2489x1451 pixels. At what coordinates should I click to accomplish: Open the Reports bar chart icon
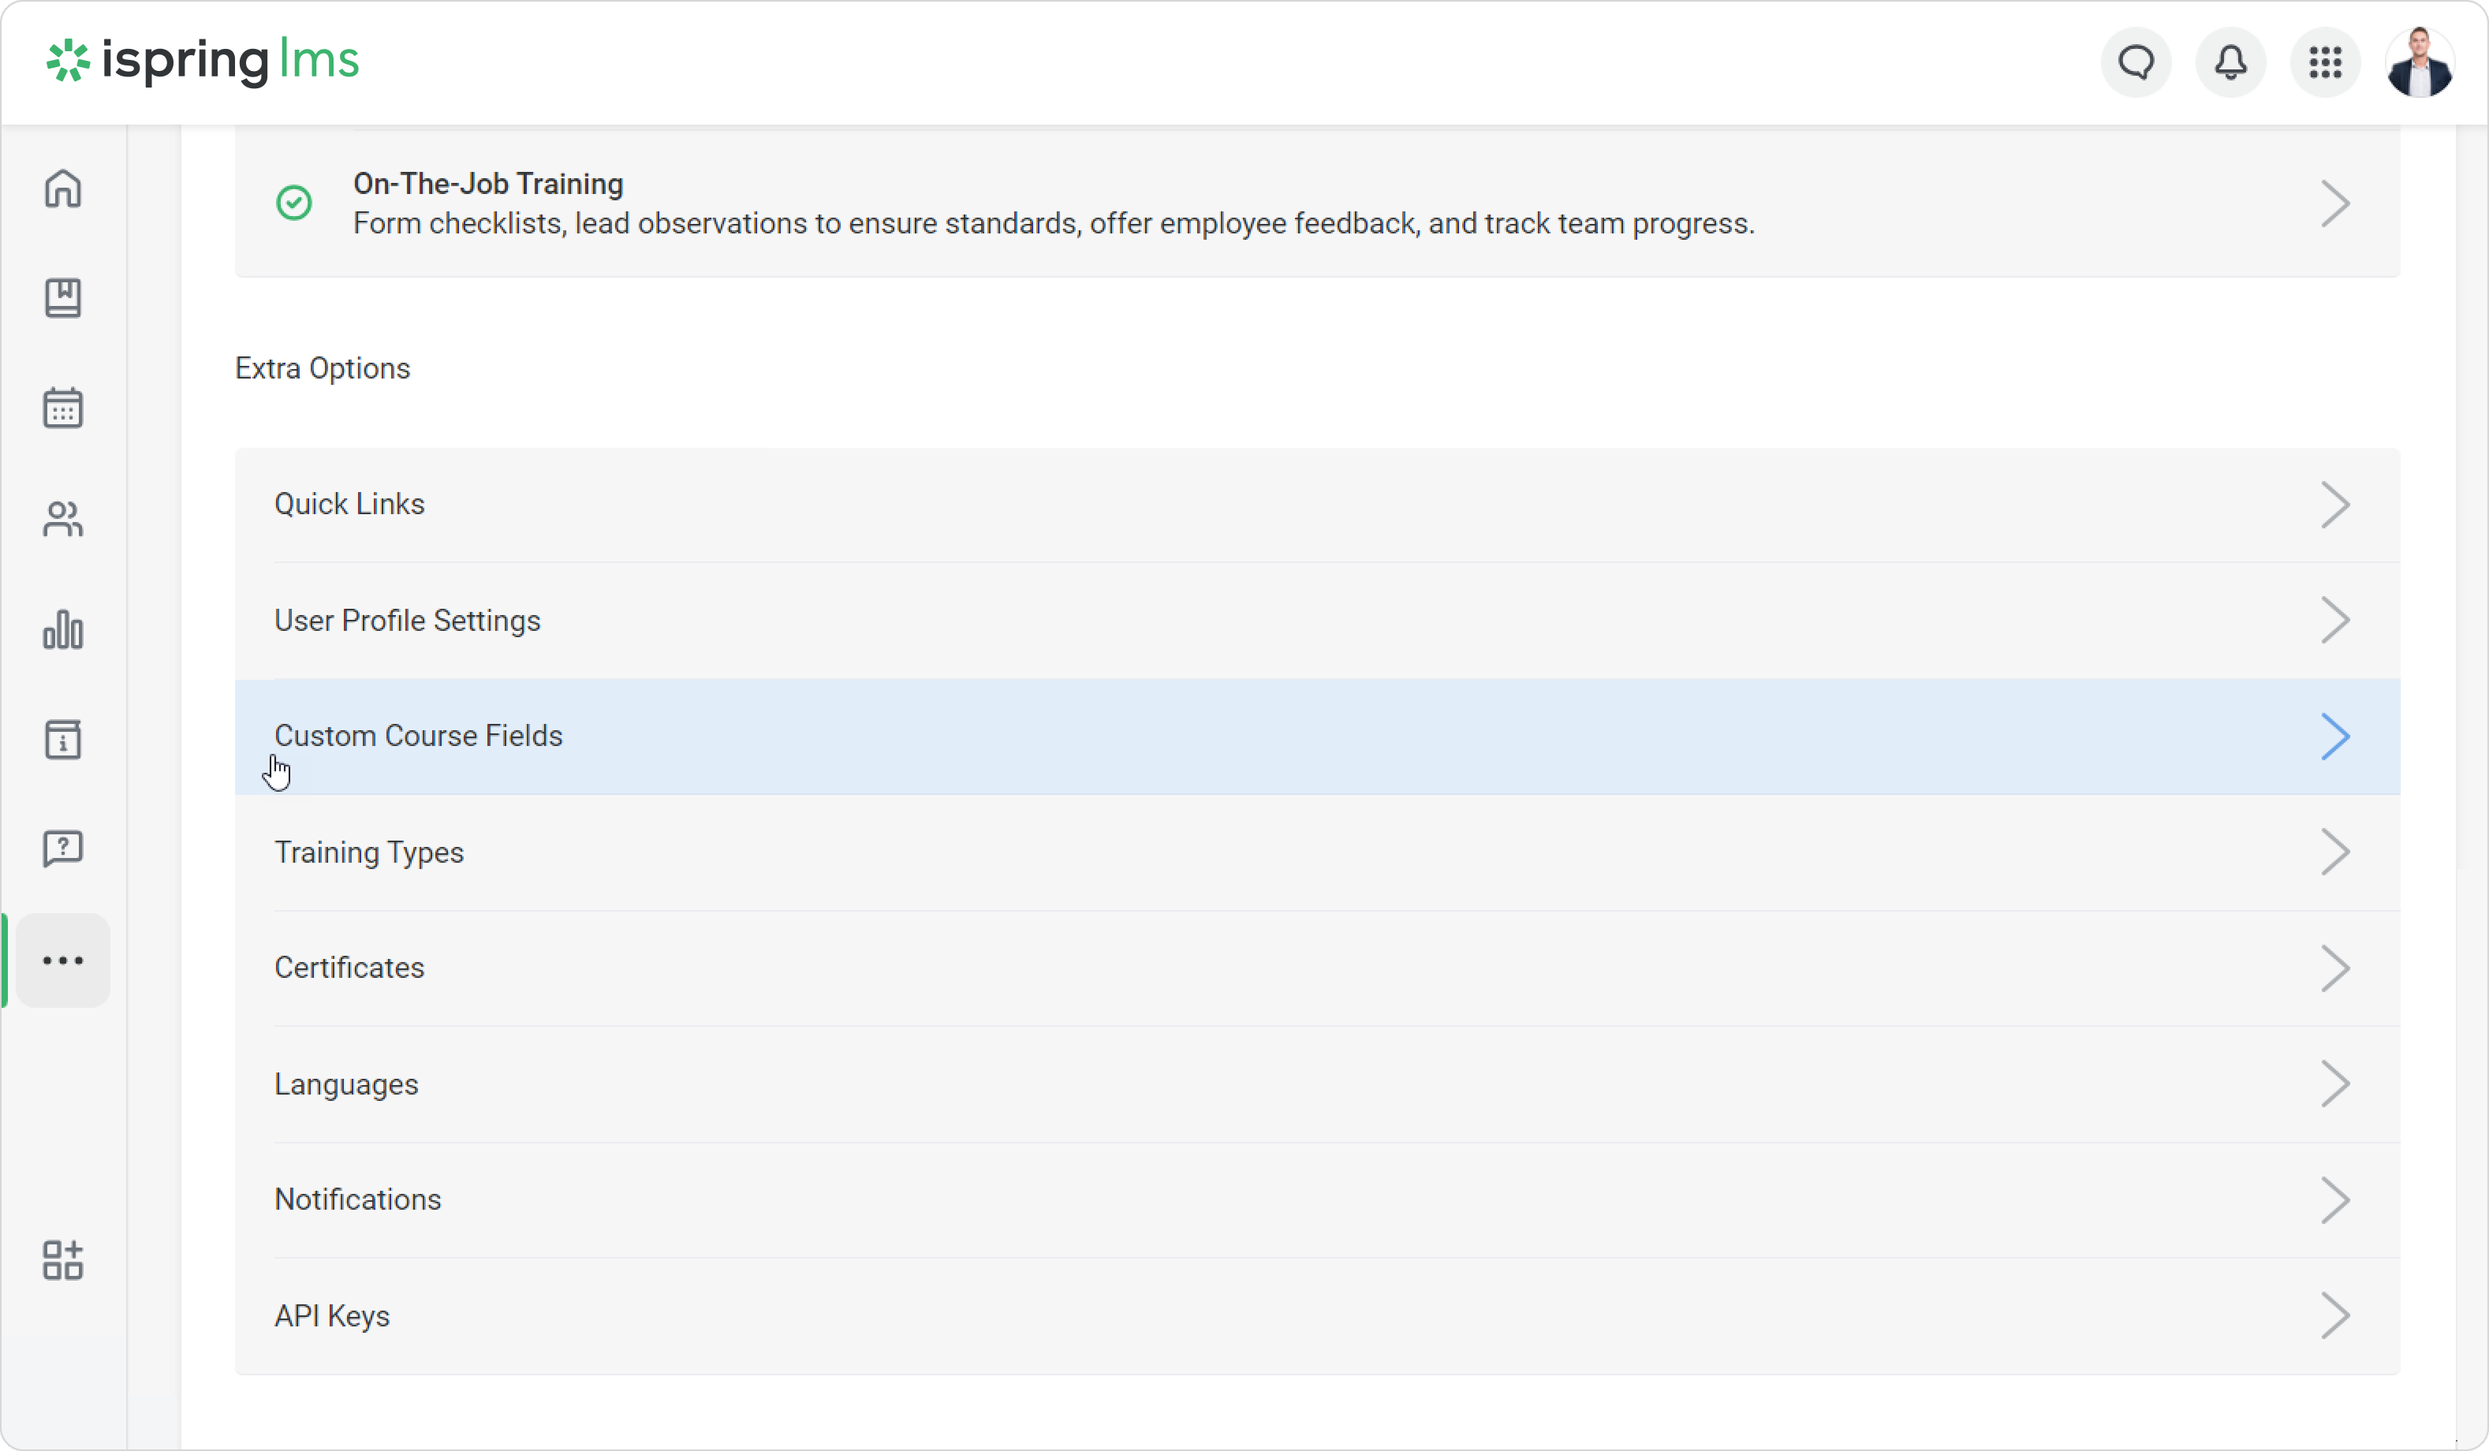click(63, 629)
